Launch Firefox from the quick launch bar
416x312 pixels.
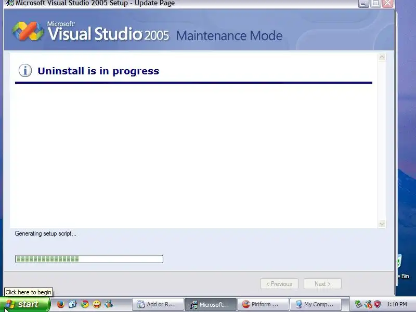tap(60, 304)
